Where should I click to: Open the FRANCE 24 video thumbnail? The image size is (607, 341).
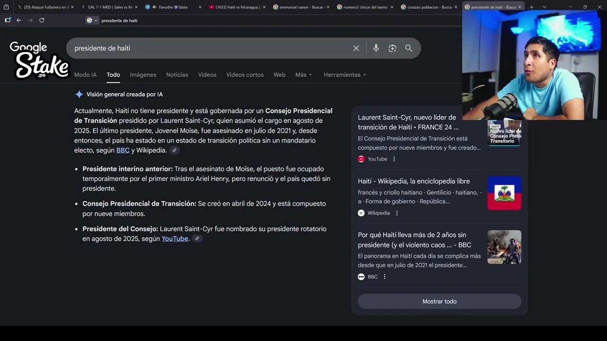[x=505, y=133]
